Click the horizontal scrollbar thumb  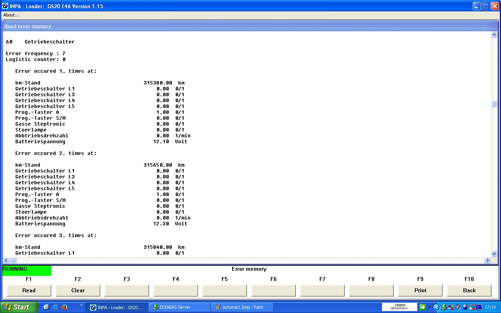click(x=13, y=260)
